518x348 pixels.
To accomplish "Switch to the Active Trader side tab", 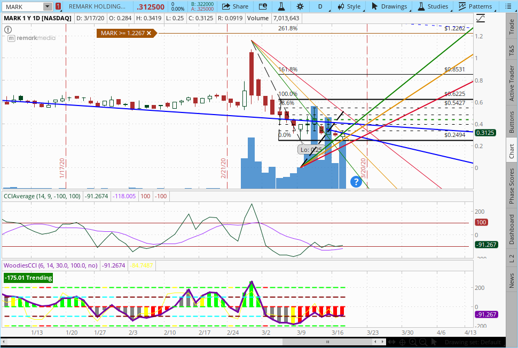I will (512, 82).
